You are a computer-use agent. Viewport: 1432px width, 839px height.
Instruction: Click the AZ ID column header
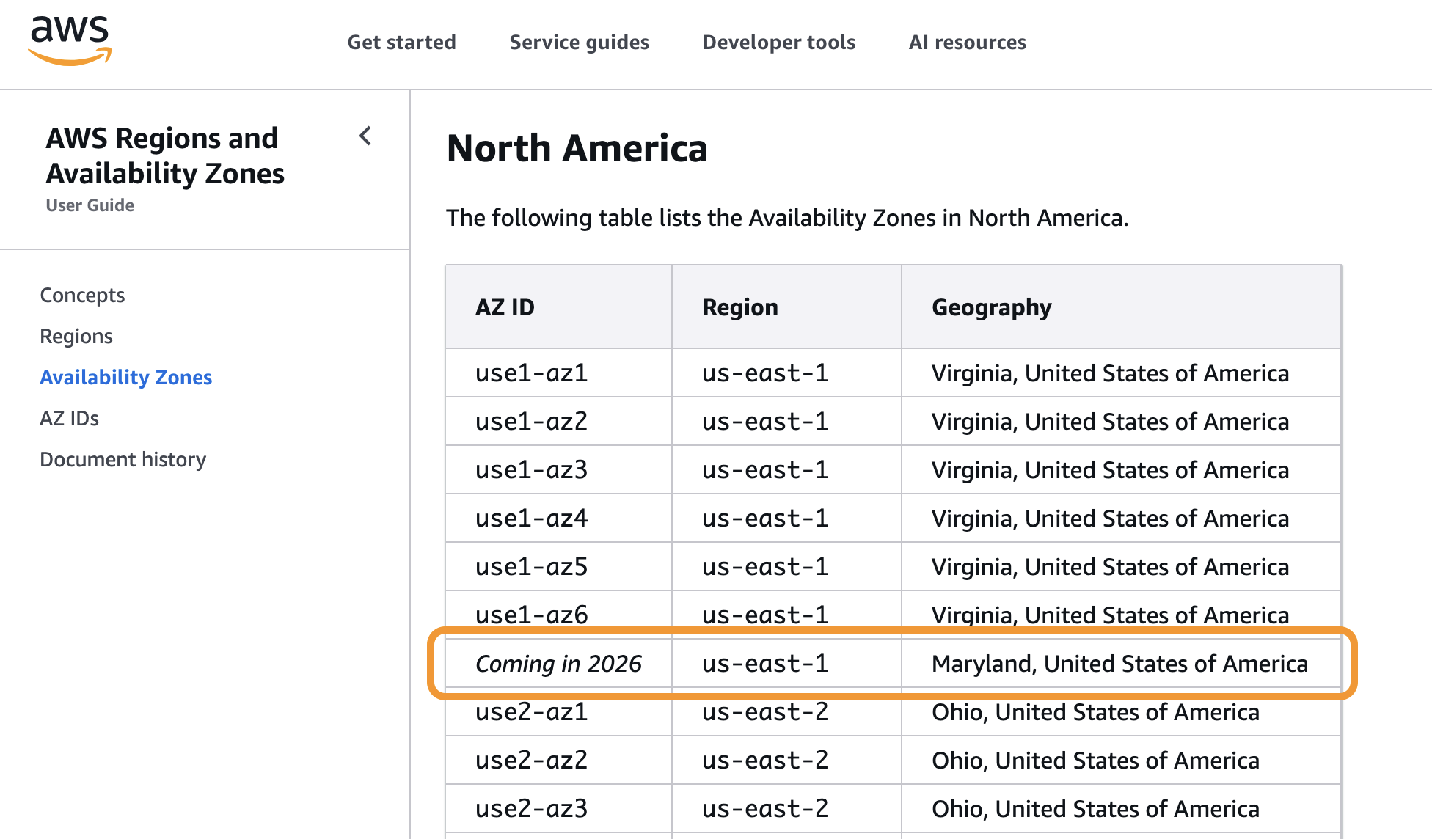(x=505, y=307)
